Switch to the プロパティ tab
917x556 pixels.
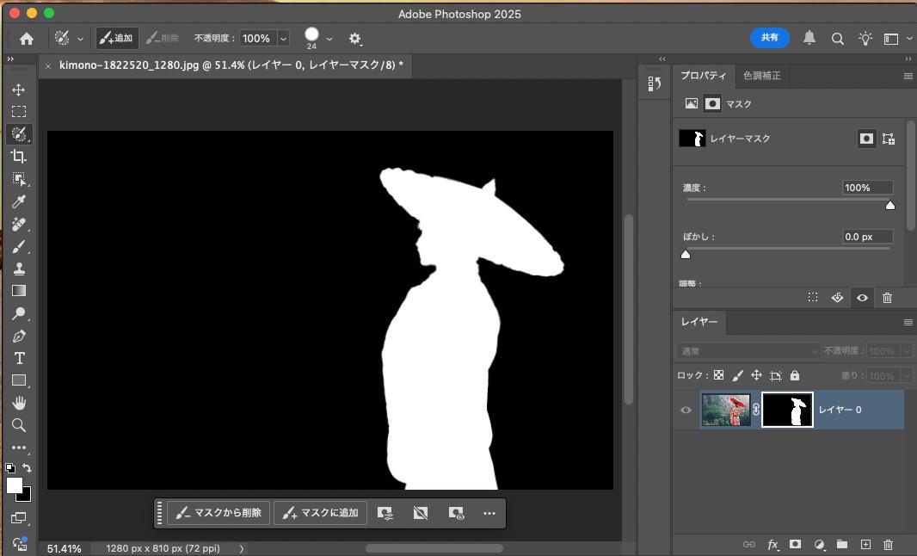point(703,76)
